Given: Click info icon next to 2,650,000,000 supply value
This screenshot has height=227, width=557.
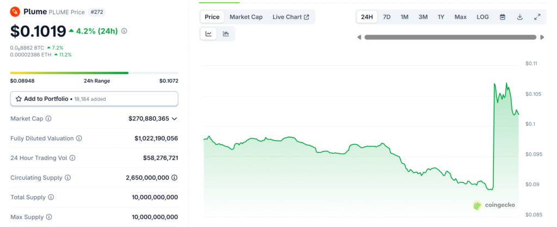Looking at the screenshot, I should tap(175, 177).
